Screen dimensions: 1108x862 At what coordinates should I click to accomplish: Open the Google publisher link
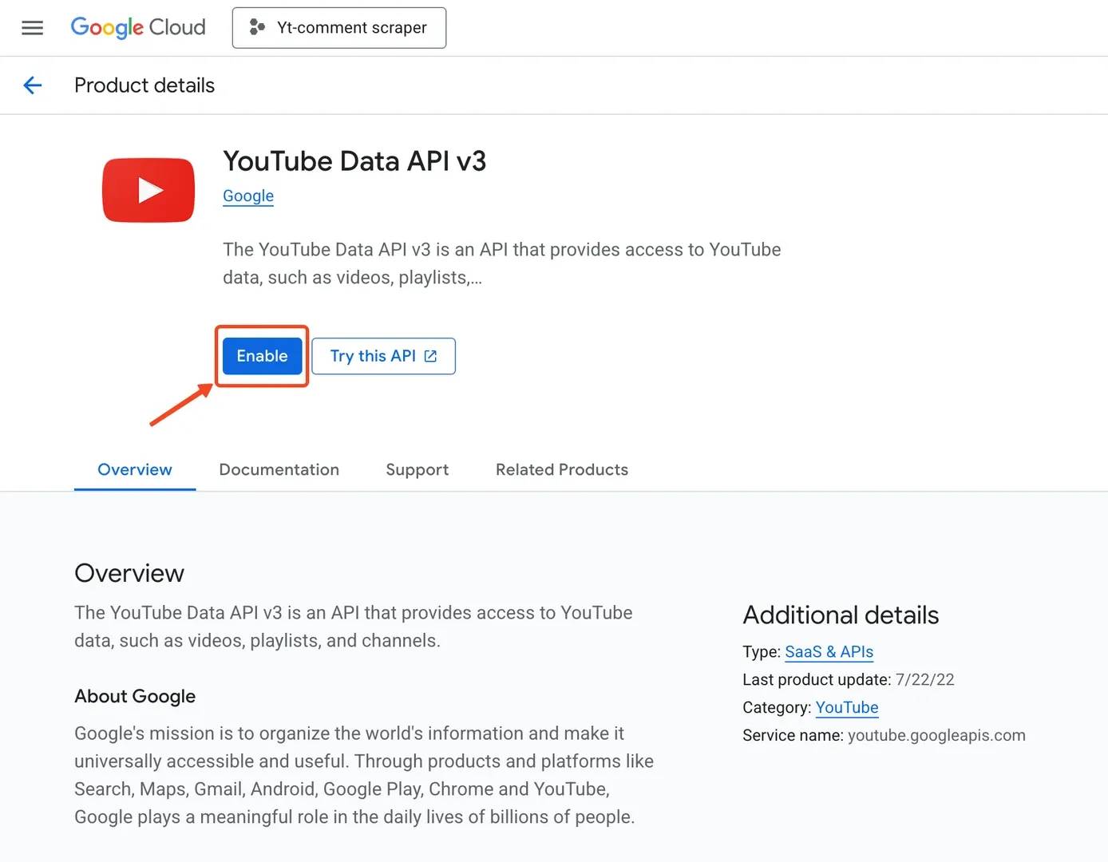[248, 196]
